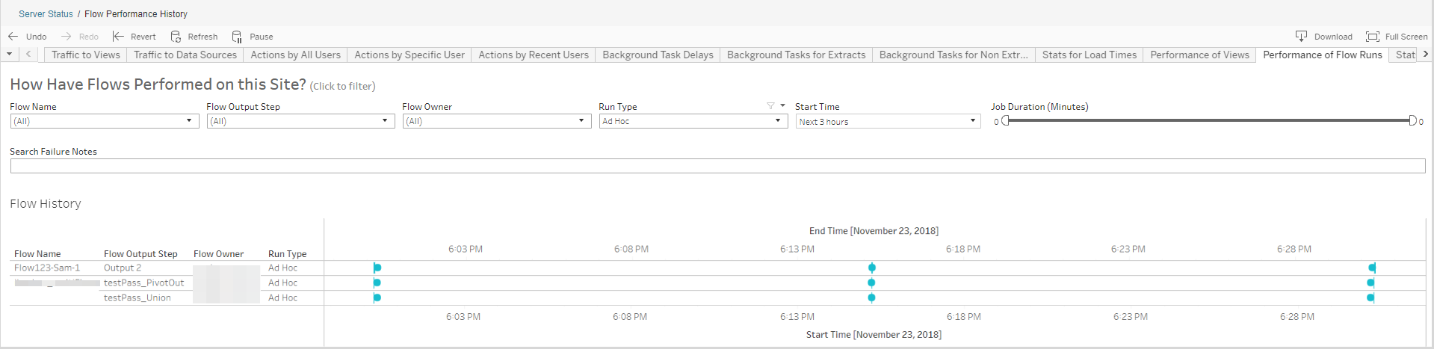Refresh the data with Refresh icon
Viewport: 1434px width, 349px height.
coord(176,36)
